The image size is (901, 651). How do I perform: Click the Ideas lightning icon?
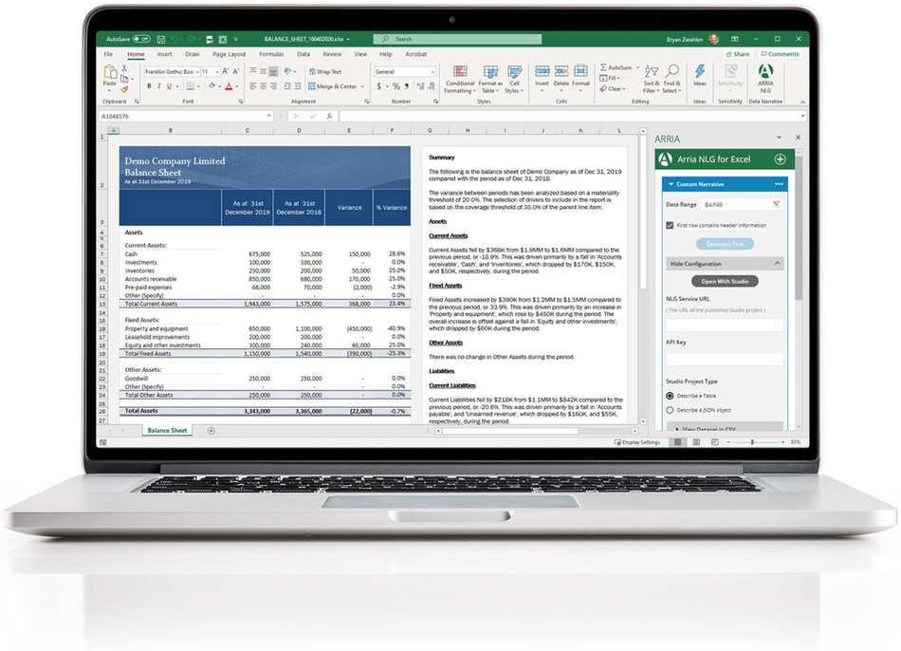click(x=699, y=71)
